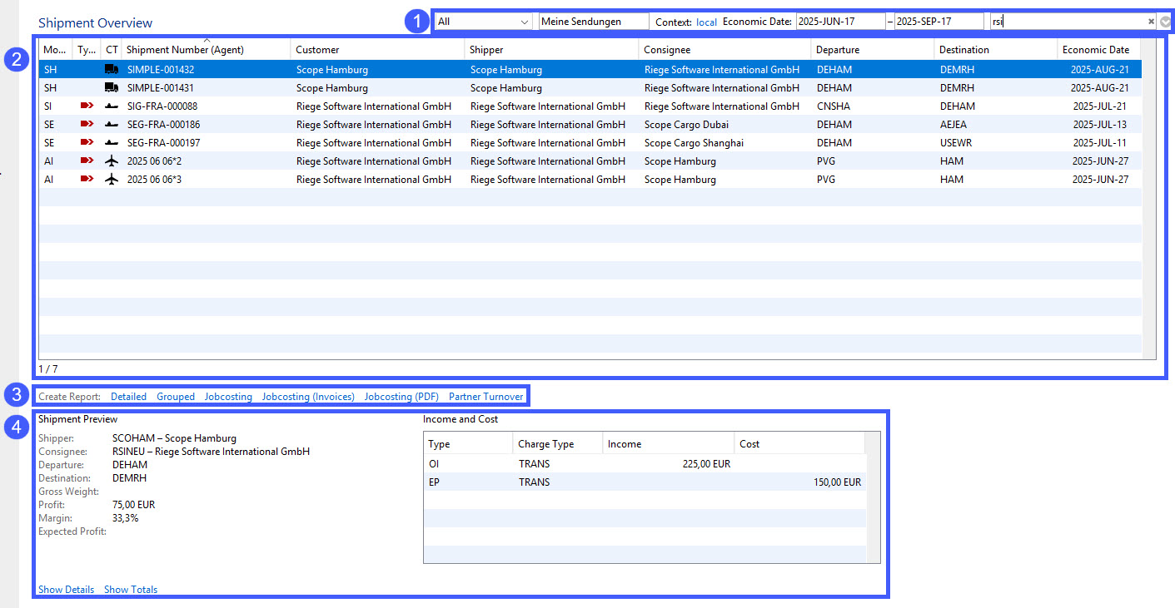1175x608 pixels.
Task: Click red type arrow icon in SEG-FRA-000197 row
Action: pyautogui.click(x=87, y=143)
